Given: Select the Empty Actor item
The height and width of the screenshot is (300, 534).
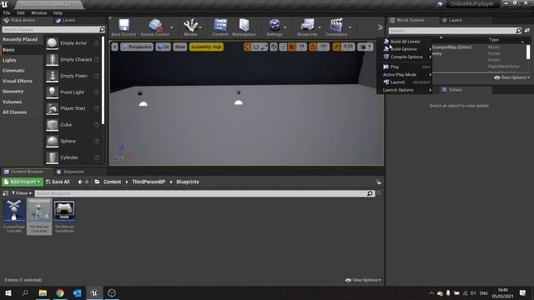Looking at the screenshot, I should [73, 43].
